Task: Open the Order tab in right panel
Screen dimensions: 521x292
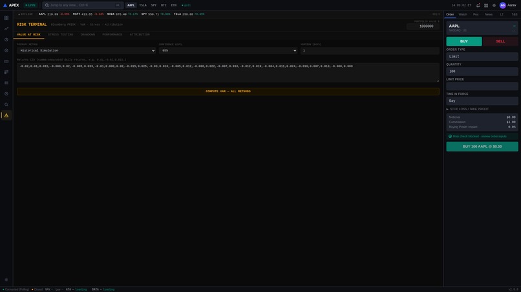Action: pyautogui.click(x=450, y=14)
